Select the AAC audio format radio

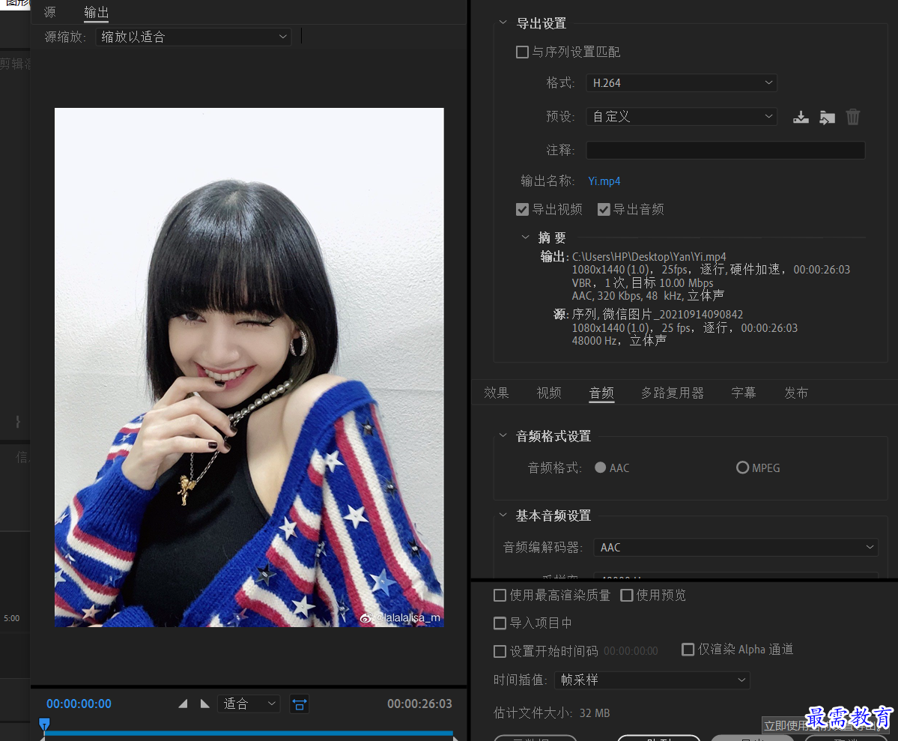tap(600, 468)
